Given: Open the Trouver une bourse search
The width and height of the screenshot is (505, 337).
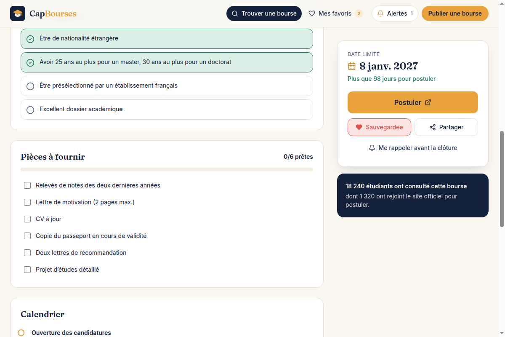Looking at the screenshot, I should (x=264, y=13).
